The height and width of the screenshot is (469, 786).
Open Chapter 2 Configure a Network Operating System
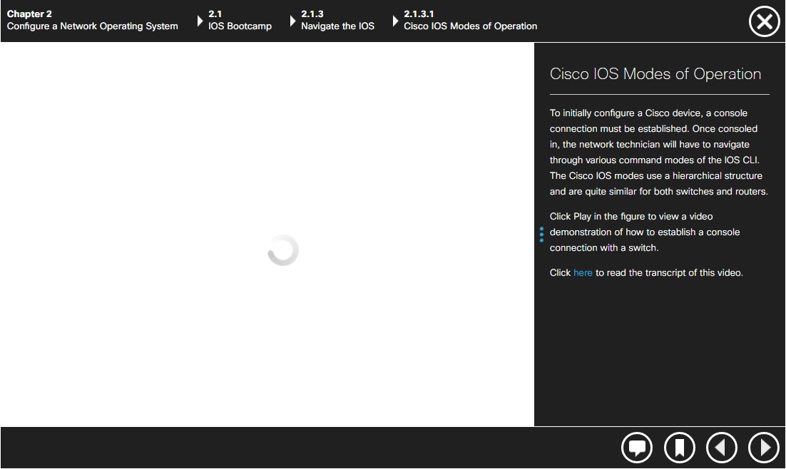point(92,20)
